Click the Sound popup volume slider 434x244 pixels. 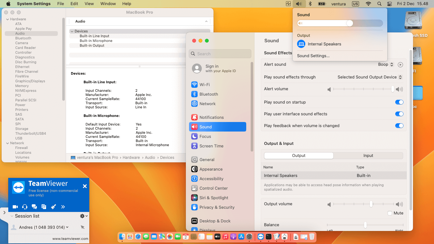[x=340, y=23]
